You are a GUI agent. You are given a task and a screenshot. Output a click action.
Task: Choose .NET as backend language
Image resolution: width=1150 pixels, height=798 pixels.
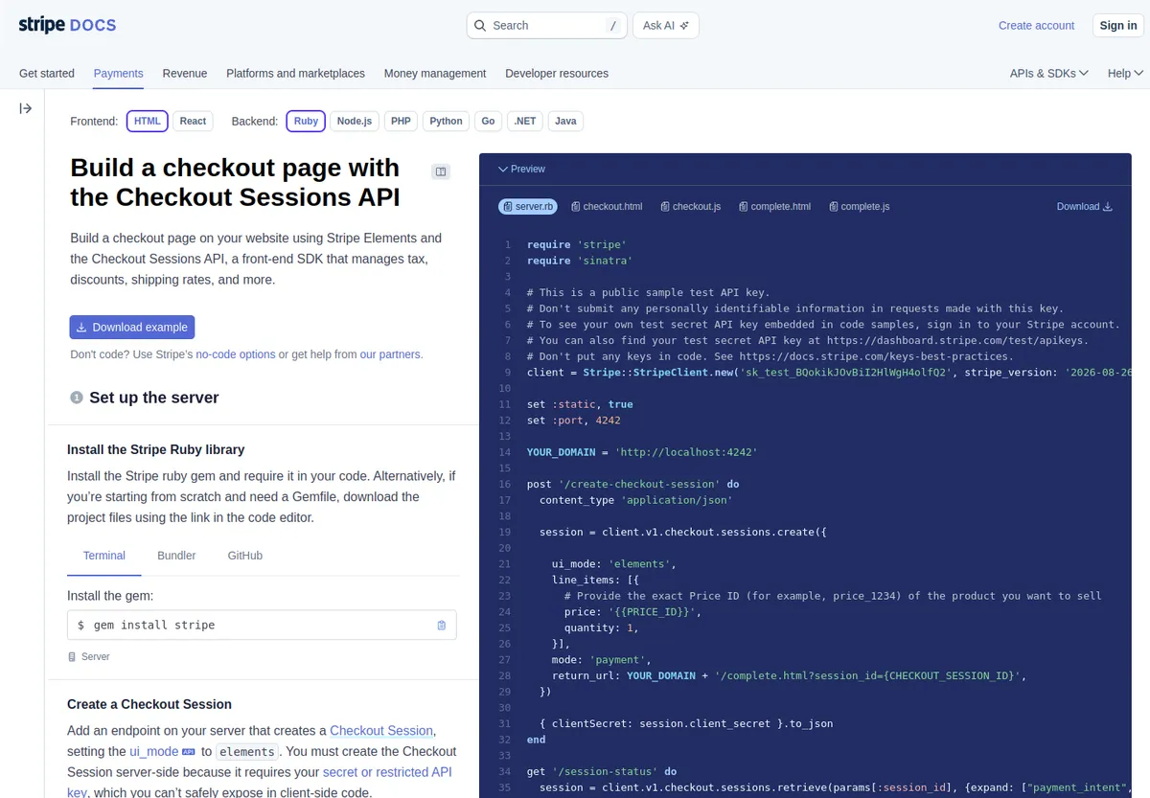pos(524,121)
